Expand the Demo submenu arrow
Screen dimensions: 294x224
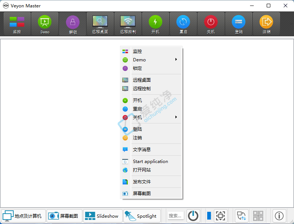pyautogui.click(x=176, y=60)
